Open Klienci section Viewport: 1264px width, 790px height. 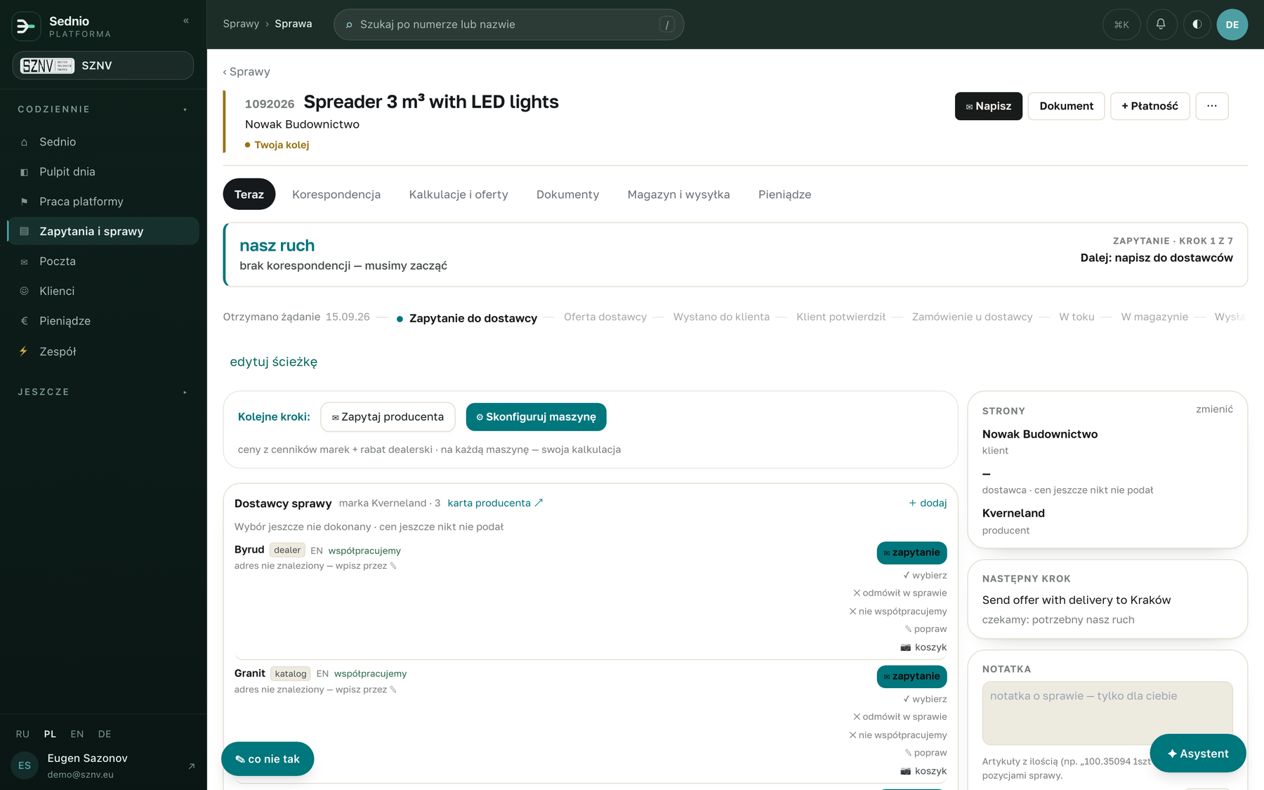(x=103, y=291)
